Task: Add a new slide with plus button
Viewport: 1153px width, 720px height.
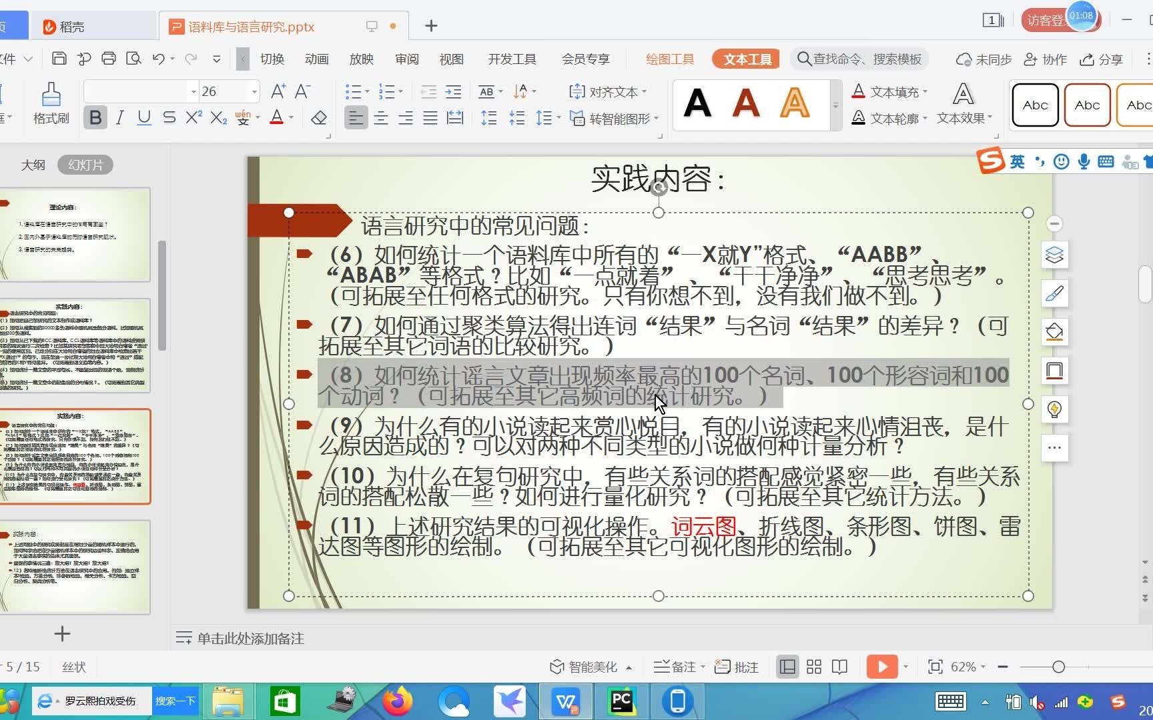Action: pyautogui.click(x=62, y=633)
